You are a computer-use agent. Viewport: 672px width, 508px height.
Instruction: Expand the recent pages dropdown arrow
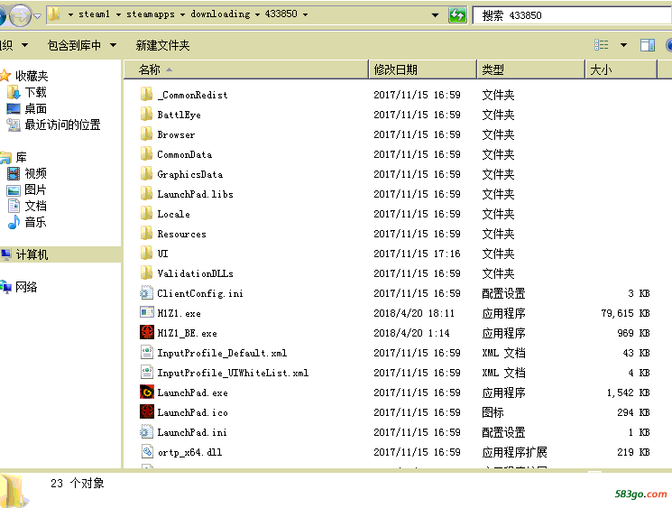tap(37, 16)
